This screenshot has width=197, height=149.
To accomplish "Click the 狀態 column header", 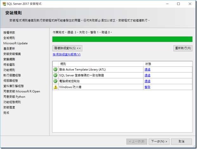I will click(168, 64).
